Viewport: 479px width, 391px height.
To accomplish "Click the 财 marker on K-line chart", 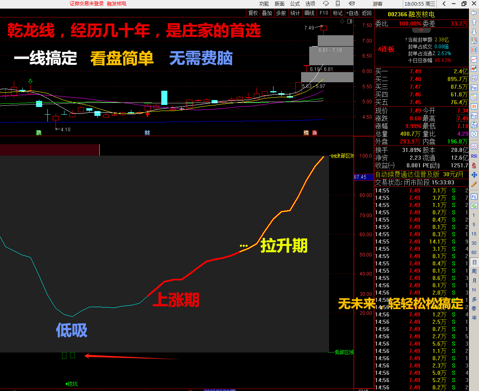I will [x=147, y=132].
